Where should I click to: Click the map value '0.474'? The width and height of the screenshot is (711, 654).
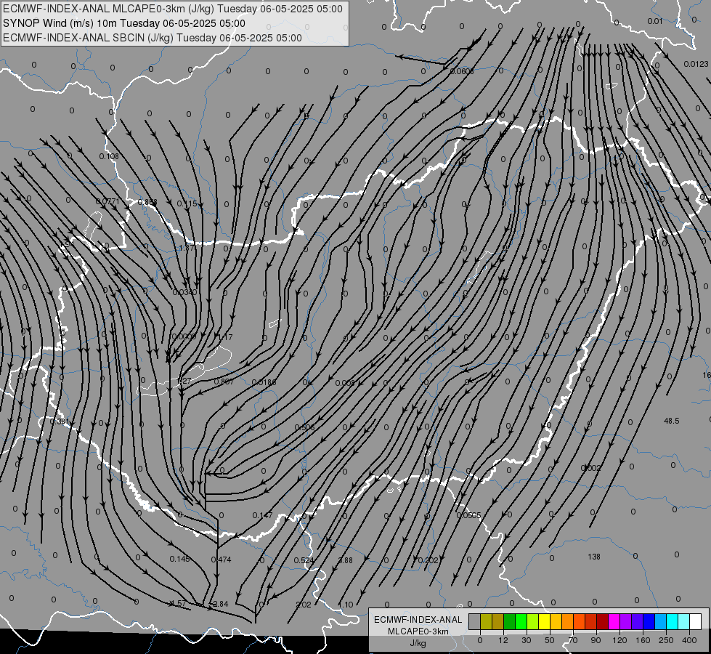[222, 560]
